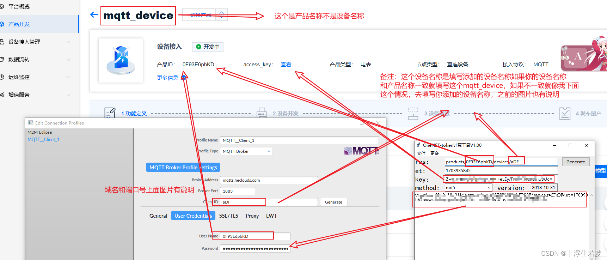
Task: Select 产品开发 in the sidebar
Action: pyautogui.click(x=19, y=24)
